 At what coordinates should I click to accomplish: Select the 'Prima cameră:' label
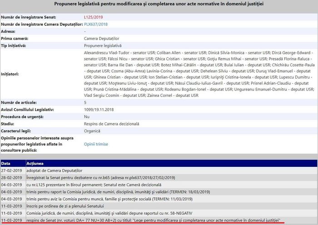point(15,39)
